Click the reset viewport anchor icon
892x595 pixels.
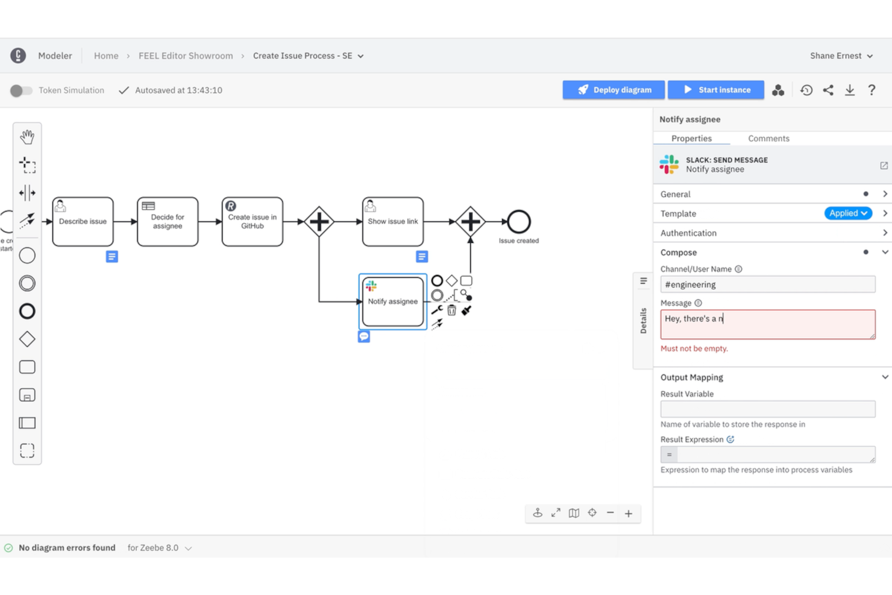point(538,513)
